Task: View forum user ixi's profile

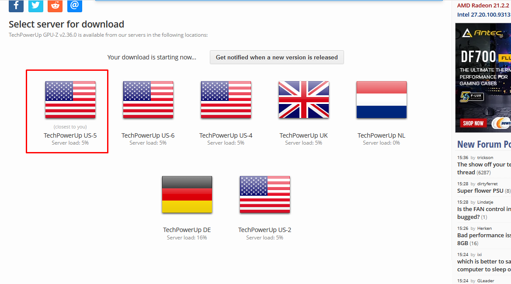Action: coord(480,255)
